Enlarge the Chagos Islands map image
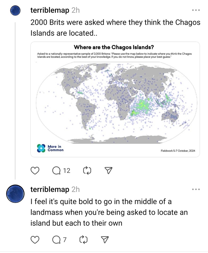This screenshot has height=253, width=208. pyautogui.click(x=115, y=99)
